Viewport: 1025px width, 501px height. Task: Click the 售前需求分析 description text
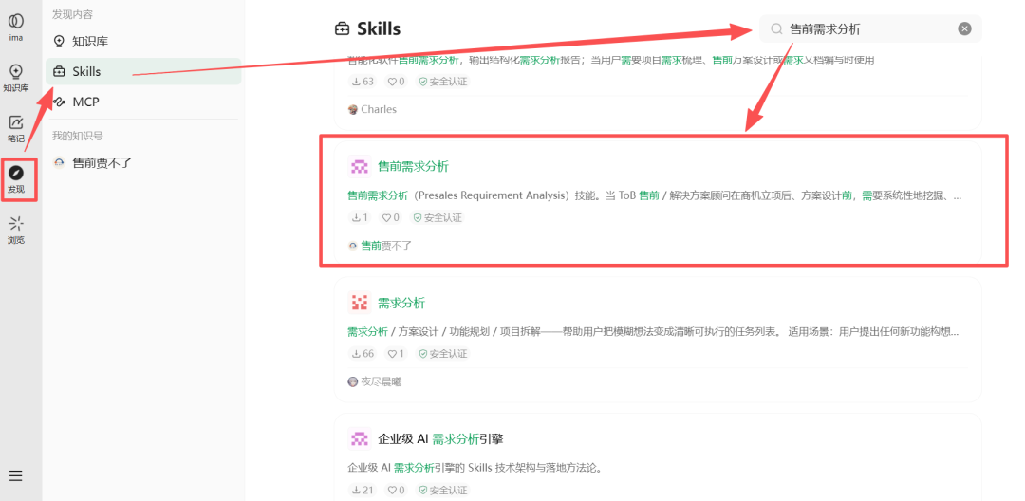(x=654, y=195)
